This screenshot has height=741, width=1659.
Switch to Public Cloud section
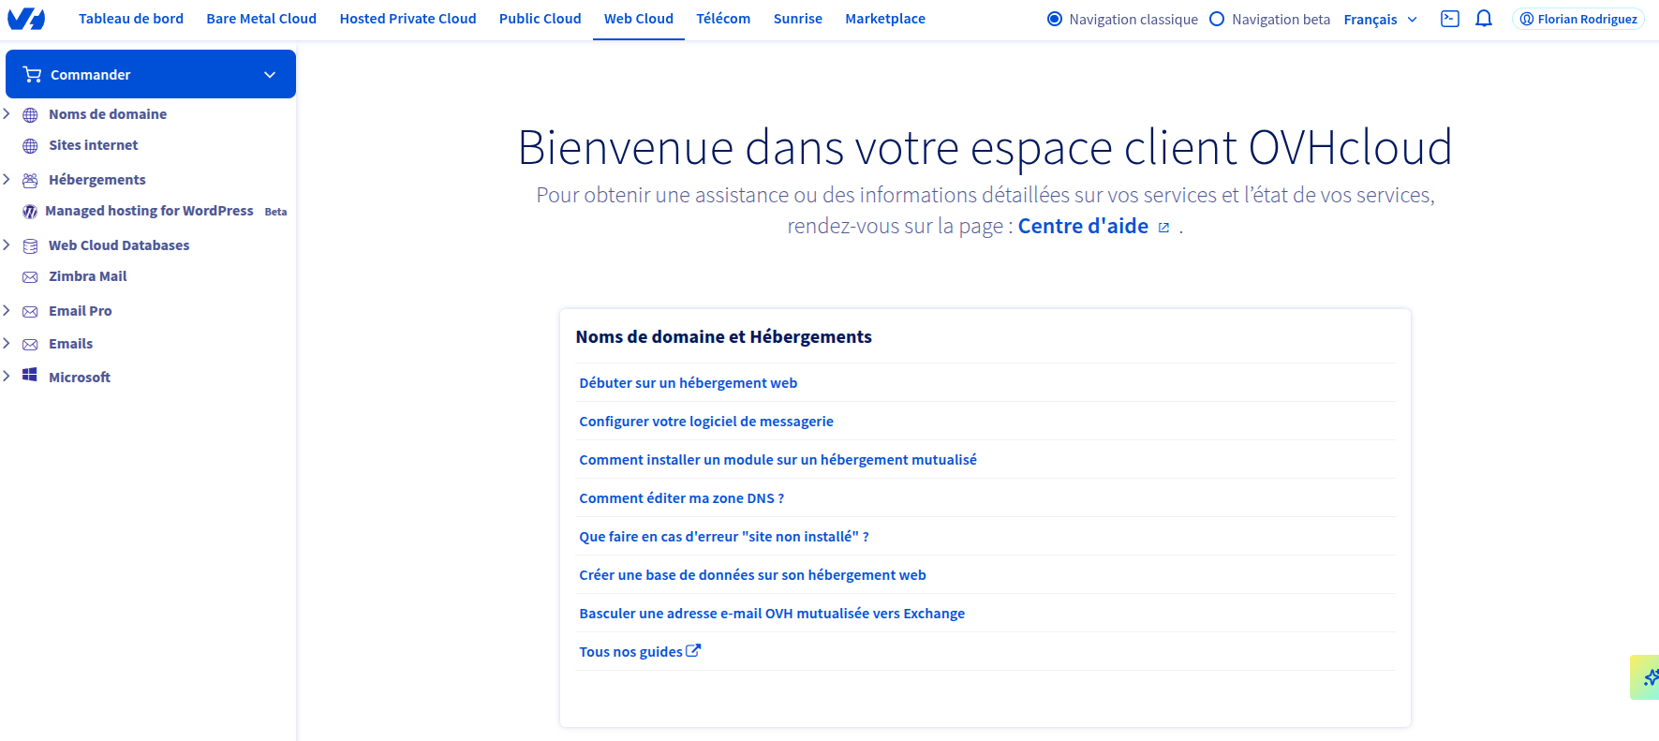[x=540, y=19]
